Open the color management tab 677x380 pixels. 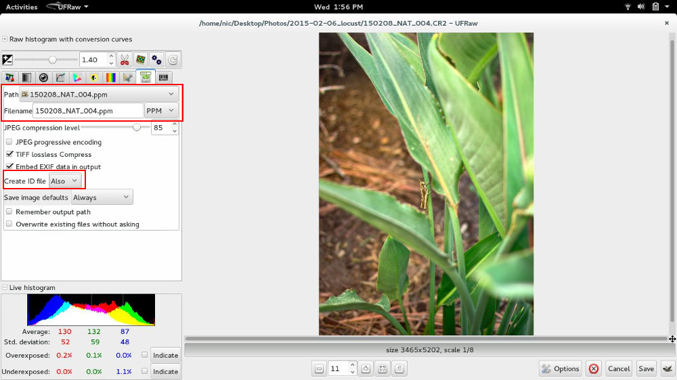[x=77, y=78]
